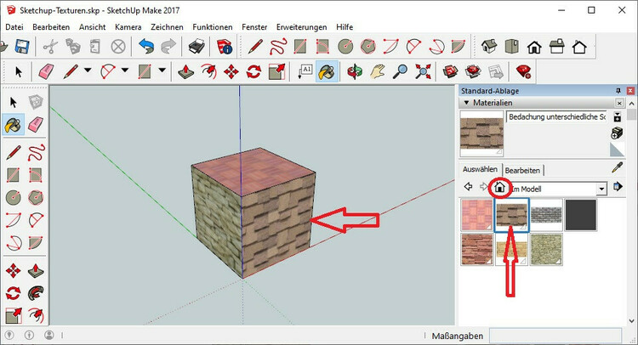Open Extension Manager ruby icon
Screen dimensions: 638x345
tap(523, 72)
